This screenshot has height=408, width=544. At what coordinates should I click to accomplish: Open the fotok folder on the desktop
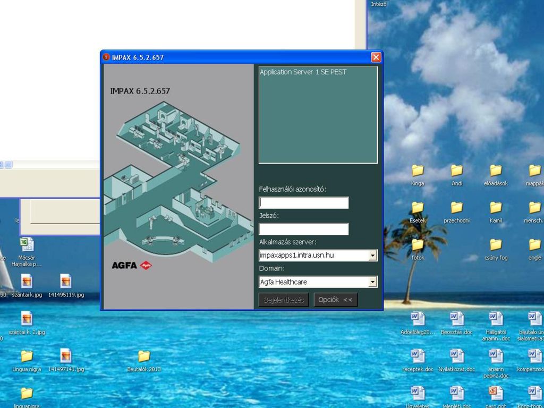click(418, 245)
